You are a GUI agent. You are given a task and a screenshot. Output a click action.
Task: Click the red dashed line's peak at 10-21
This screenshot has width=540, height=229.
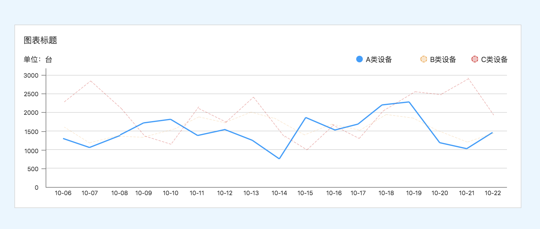click(468, 79)
